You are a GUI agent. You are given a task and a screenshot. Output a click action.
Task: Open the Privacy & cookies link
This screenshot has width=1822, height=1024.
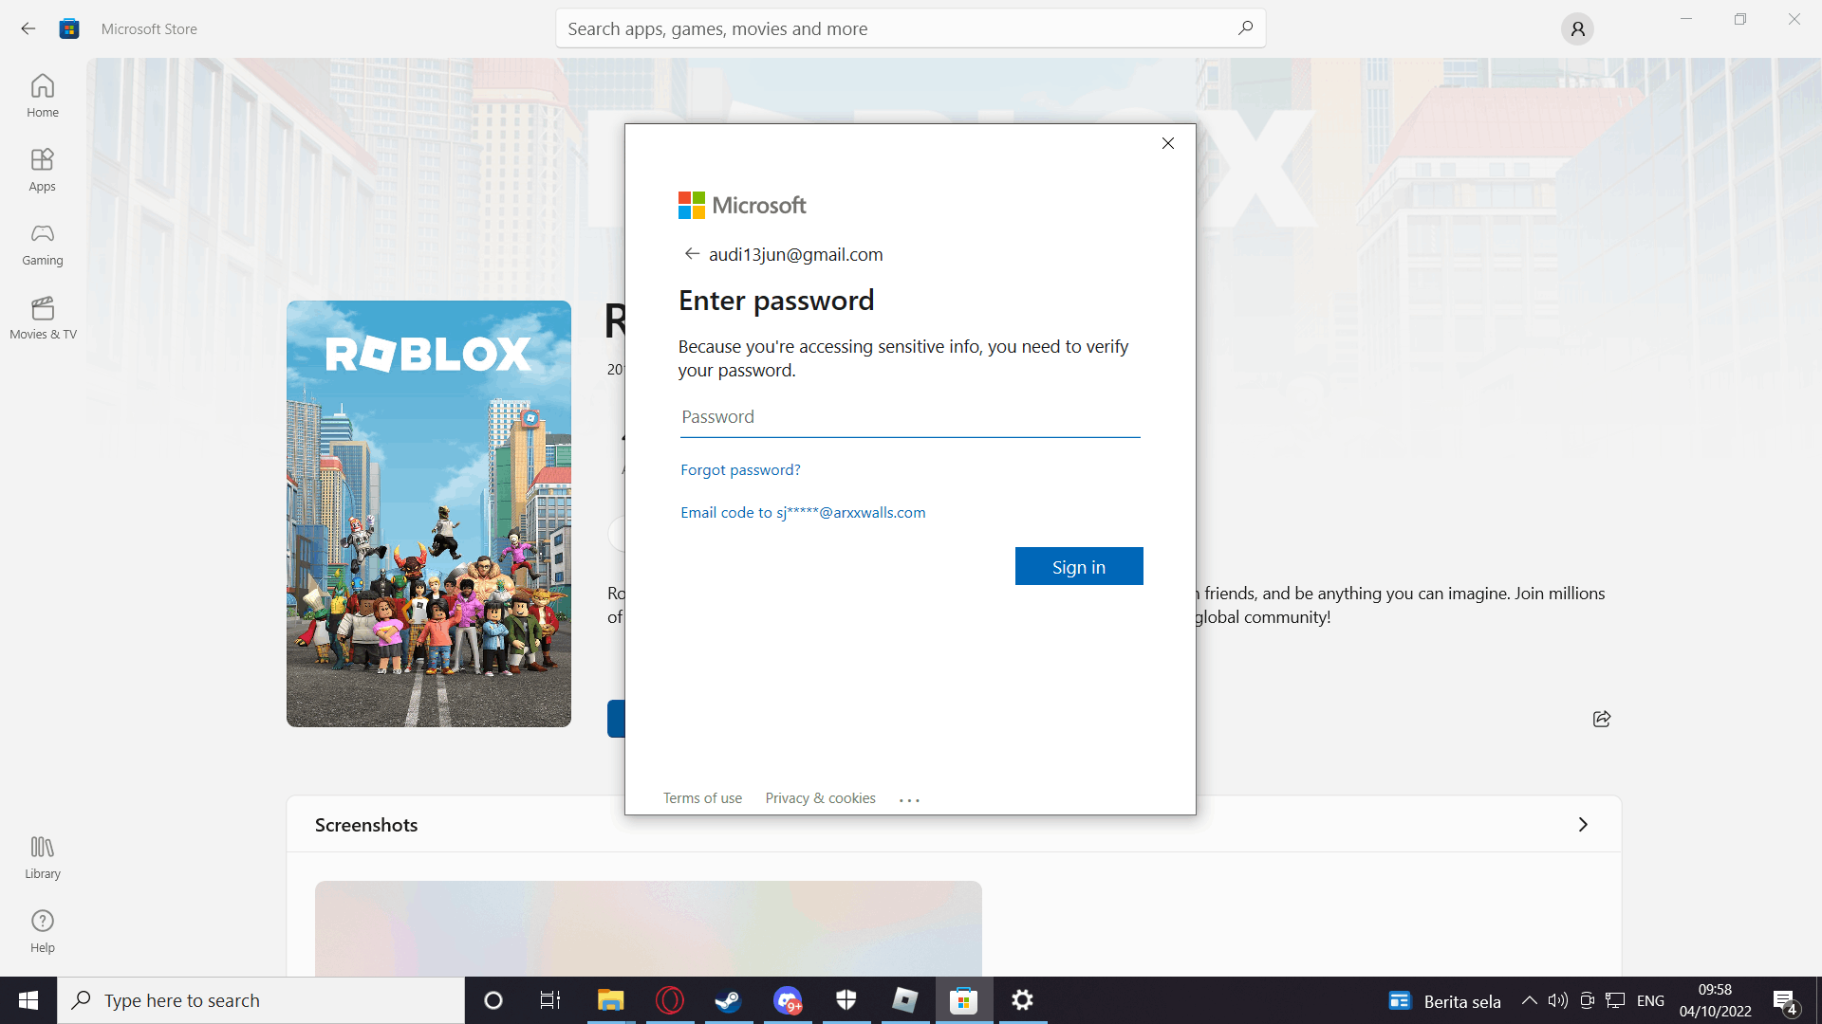coord(820,798)
